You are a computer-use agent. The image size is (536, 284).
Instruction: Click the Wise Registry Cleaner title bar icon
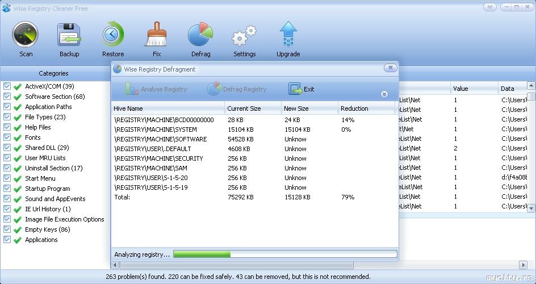[x=6, y=8]
